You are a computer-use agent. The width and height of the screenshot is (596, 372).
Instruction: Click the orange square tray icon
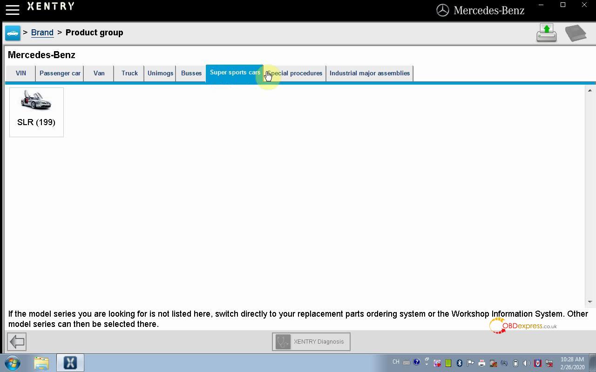point(493,363)
